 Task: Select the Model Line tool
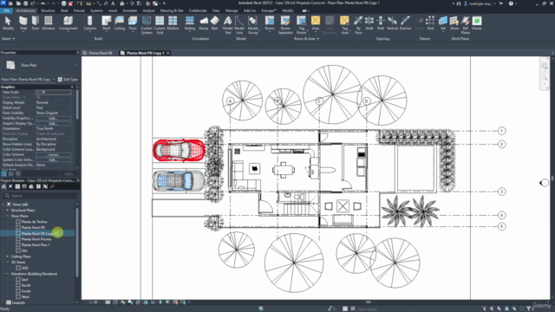[239, 25]
